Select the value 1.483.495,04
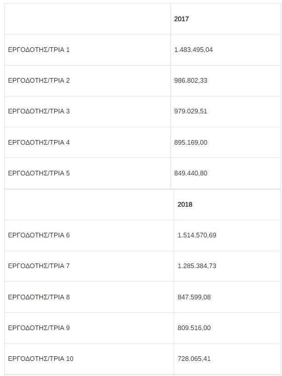Screen dimensions: 282x376 click(x=193, y=50)
